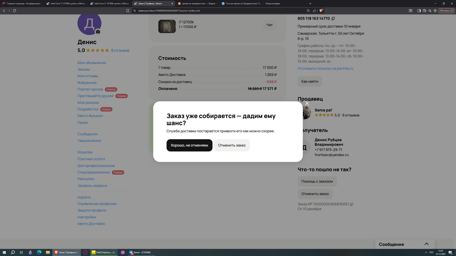The width and height of the screenshot is (456, 256).
Task: Close the cancel-order dialog with the X
Action: click(x=307, y=103)
